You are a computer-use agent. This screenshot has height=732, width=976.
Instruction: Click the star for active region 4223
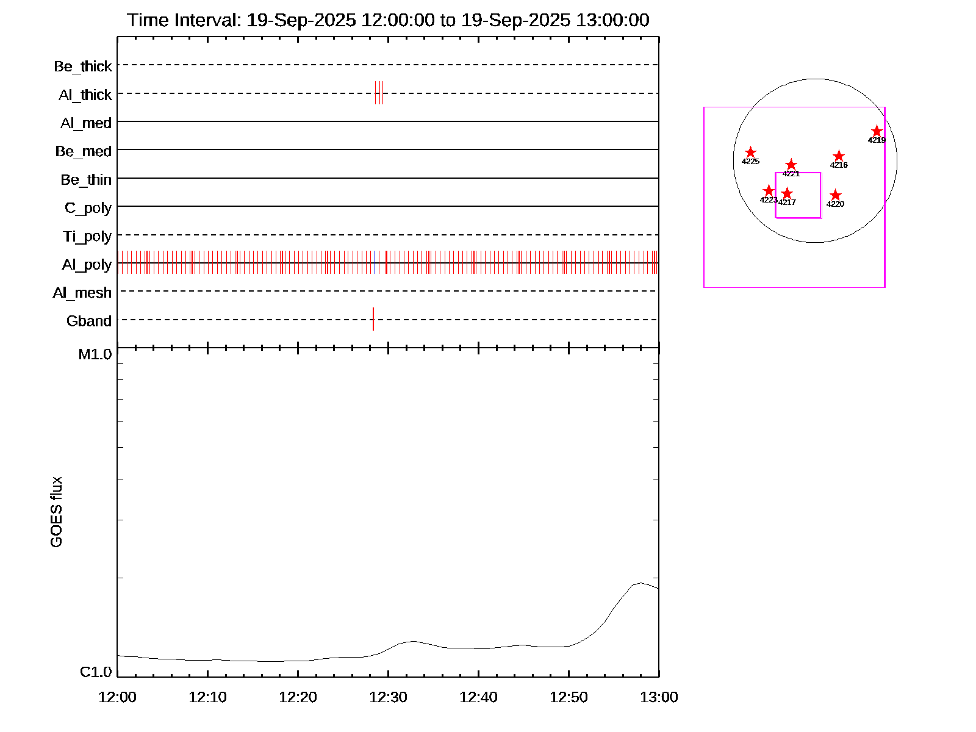pyautogui.click(x=769, y=191)
